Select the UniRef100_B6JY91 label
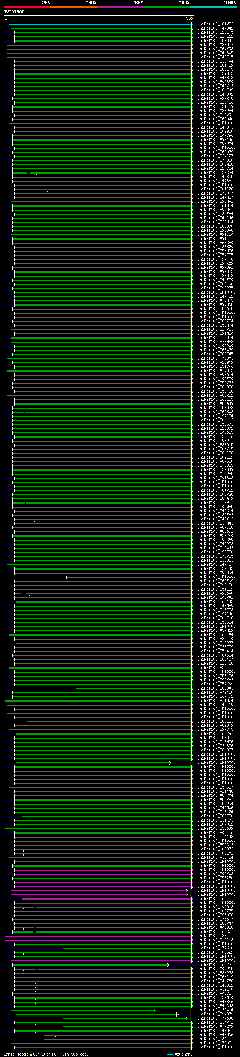 click(x=215, y=734)
